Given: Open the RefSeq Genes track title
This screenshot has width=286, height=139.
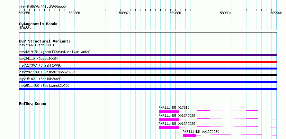Looking at the screenshot, I should 32,104.
